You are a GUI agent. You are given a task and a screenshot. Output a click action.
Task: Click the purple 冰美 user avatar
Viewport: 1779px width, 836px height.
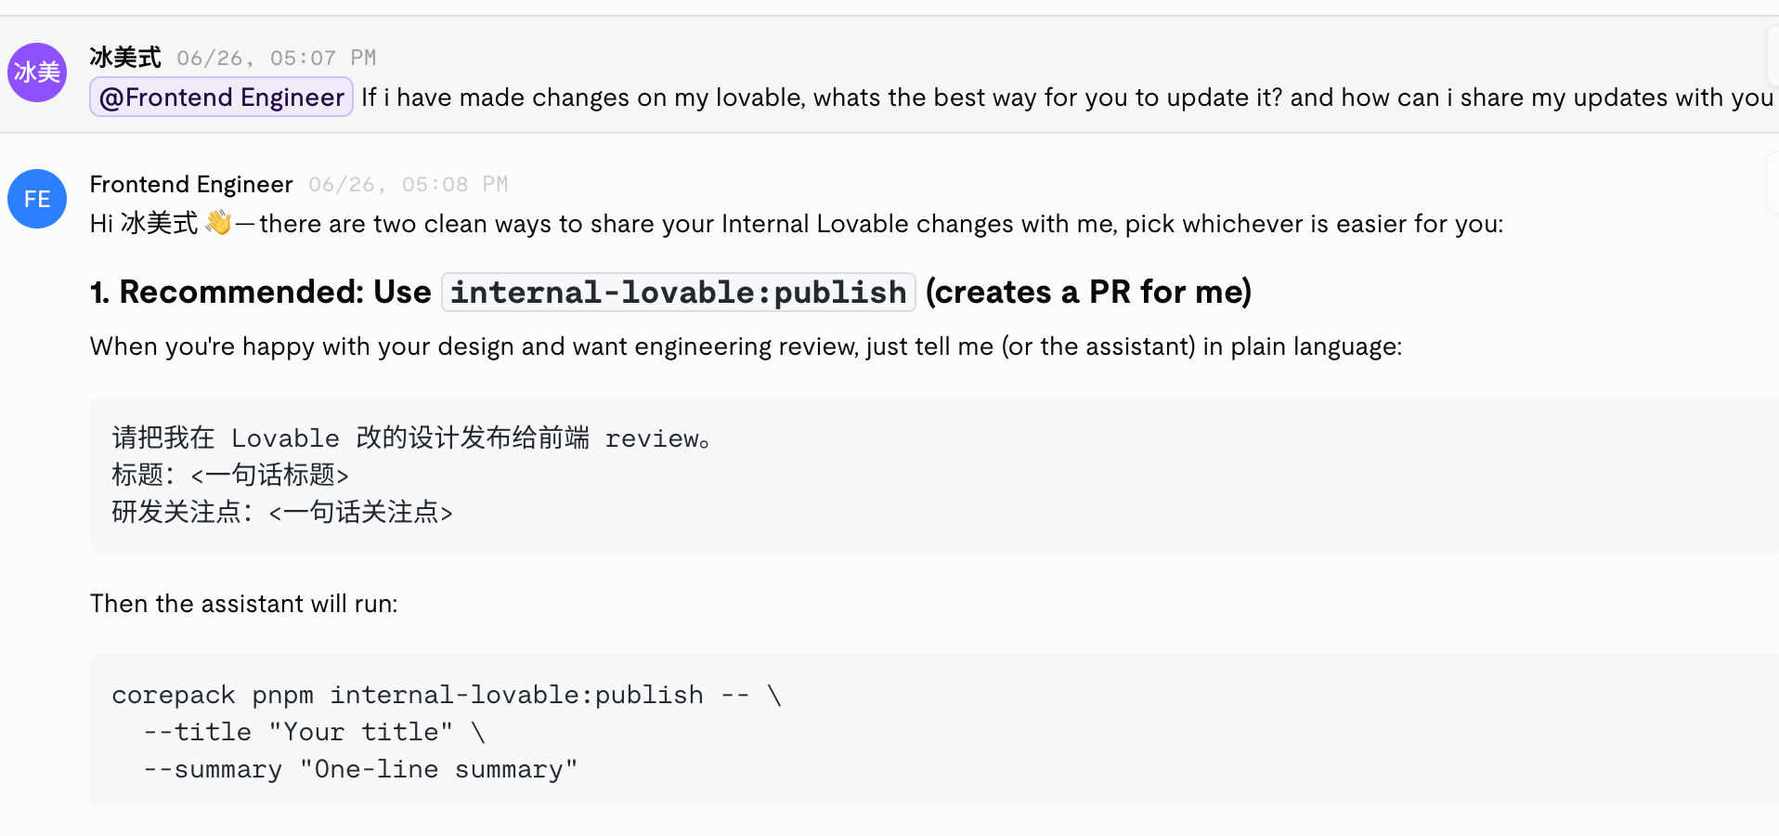coord(37,72)
